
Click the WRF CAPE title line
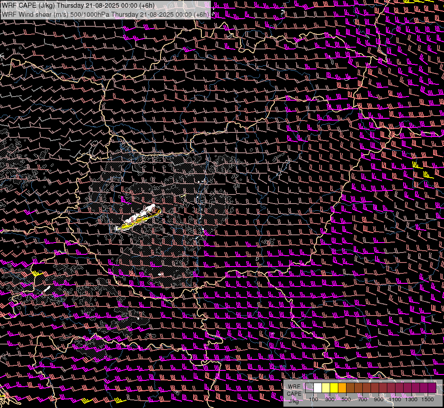click(x=78, y=5)
